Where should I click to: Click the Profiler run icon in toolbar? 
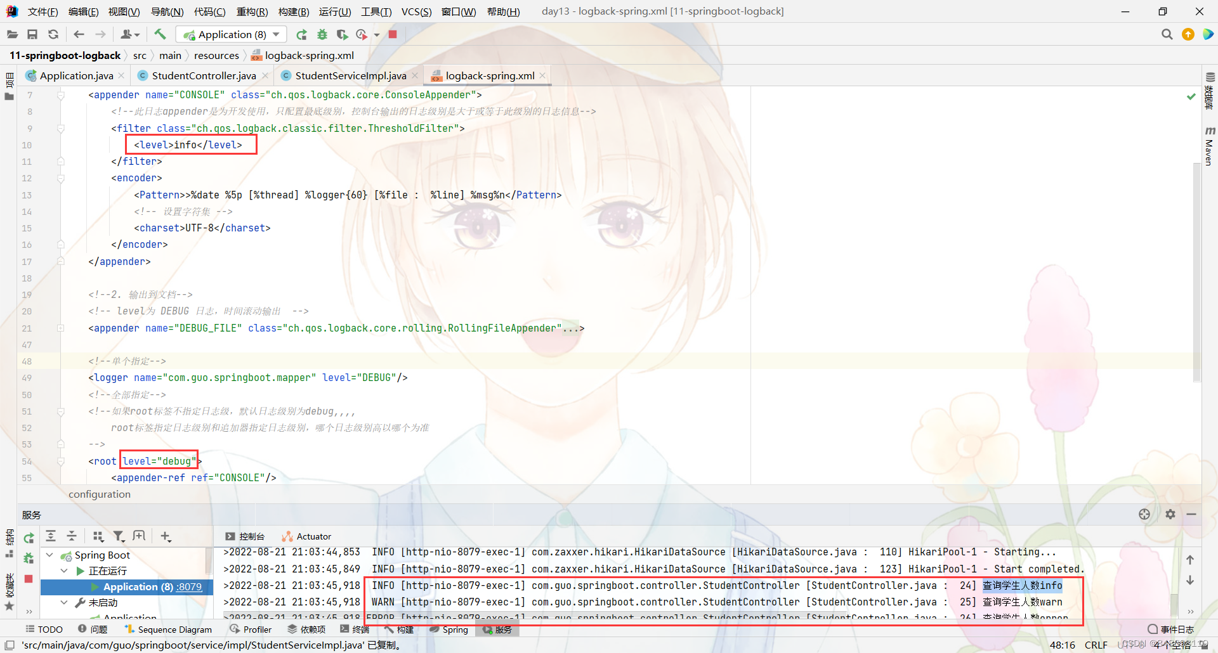[x=362, y=34]
